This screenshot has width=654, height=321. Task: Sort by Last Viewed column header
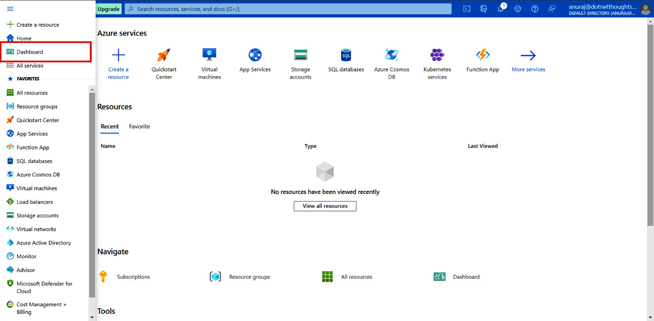tap(483, 146)
